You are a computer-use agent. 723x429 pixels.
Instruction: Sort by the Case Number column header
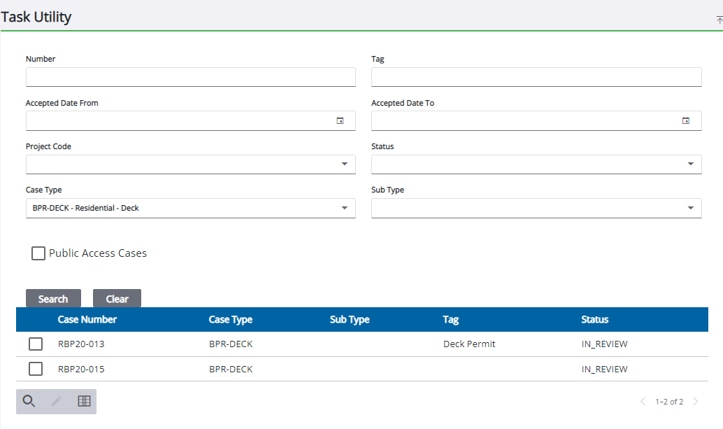[87, 320]
